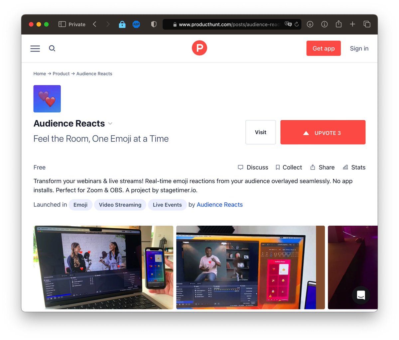
Task: Open the Adblock Plus extension icon
Action: tap(136, 24)
